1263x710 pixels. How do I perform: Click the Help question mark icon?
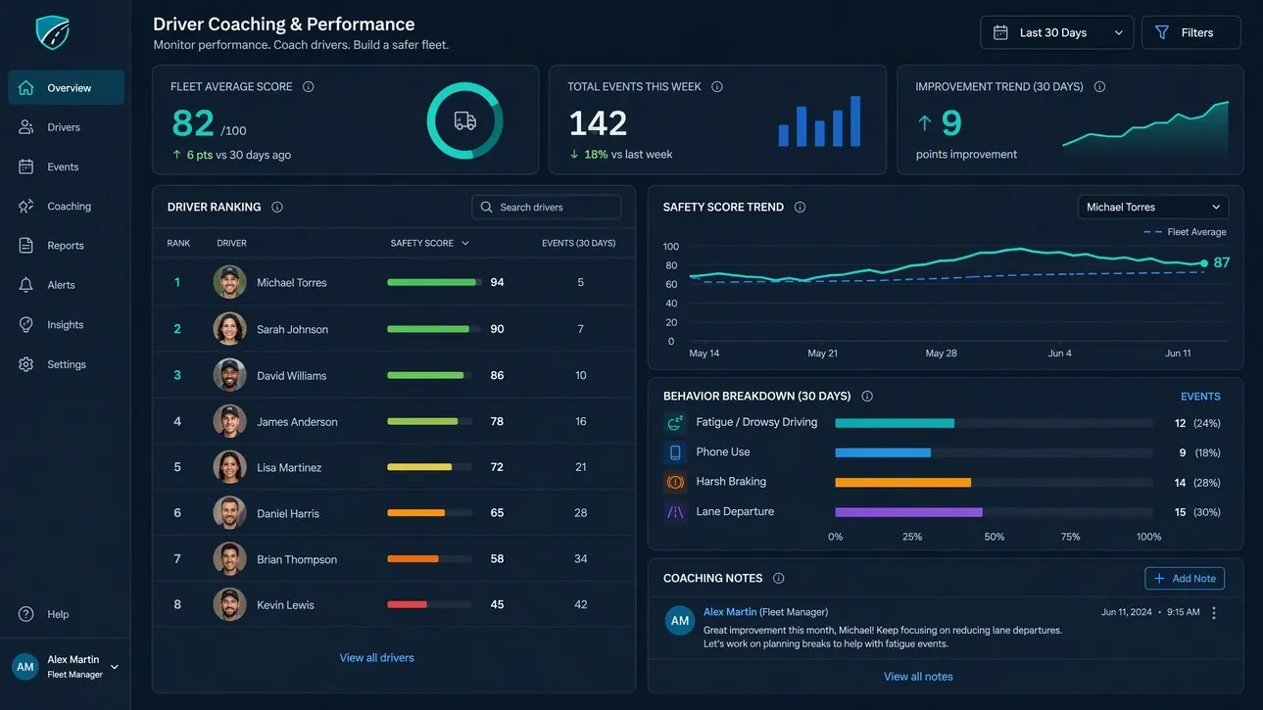click(26, 614)
